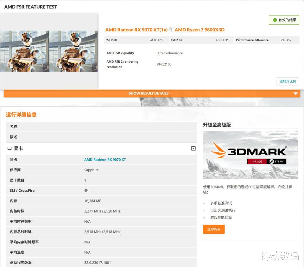Click the 3DMark Steam promo banner

250,155
